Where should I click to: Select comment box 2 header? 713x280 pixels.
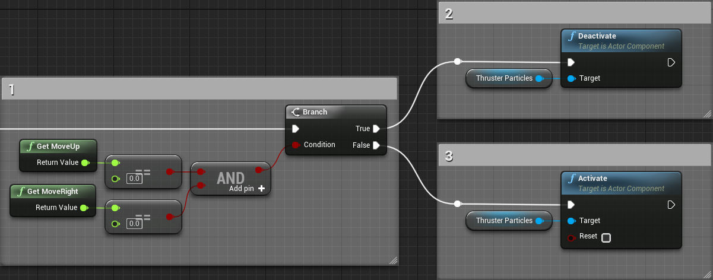point(575,13)
